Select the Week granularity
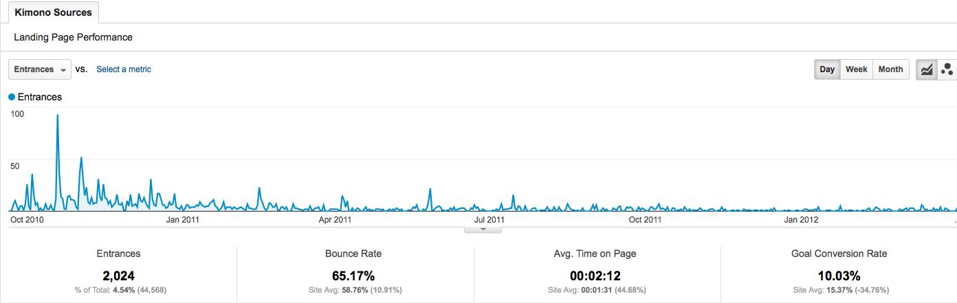 point(856,69)
